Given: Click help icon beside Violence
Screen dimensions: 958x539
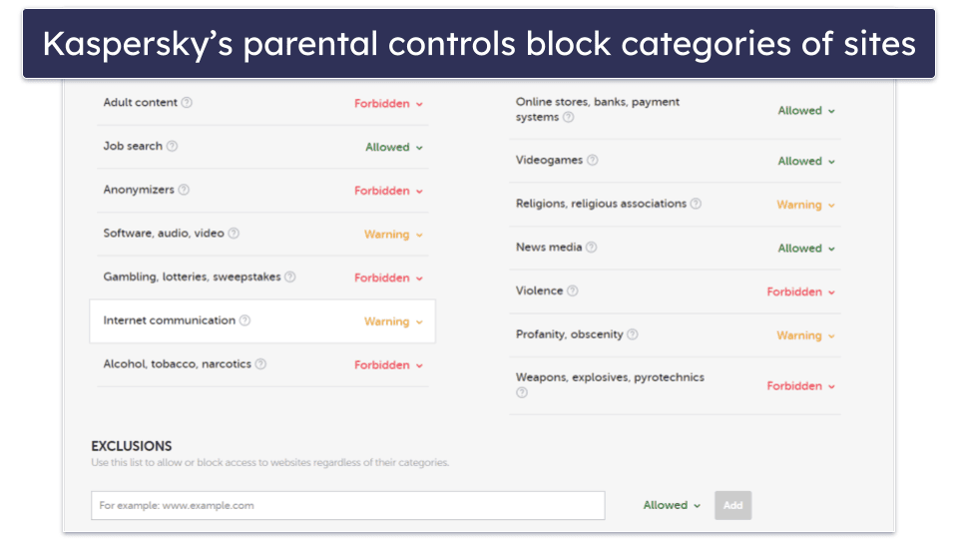Looking at the screenshot, I should [573, 291].
